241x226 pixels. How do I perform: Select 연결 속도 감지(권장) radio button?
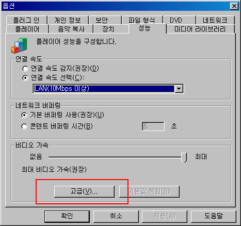pos(25,69)
